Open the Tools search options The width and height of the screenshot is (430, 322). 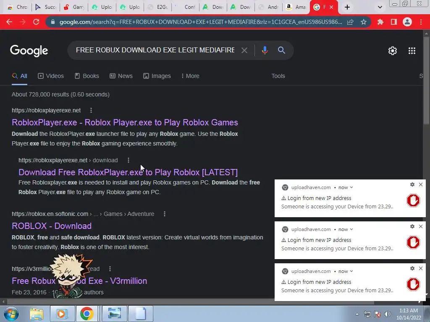(278, 76)
